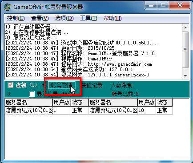
Task: Click the 帐号管理 button
Action: tap(62, 85)
